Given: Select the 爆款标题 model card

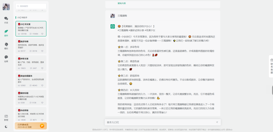Looking at the screenshot, I should coord(31,98).
